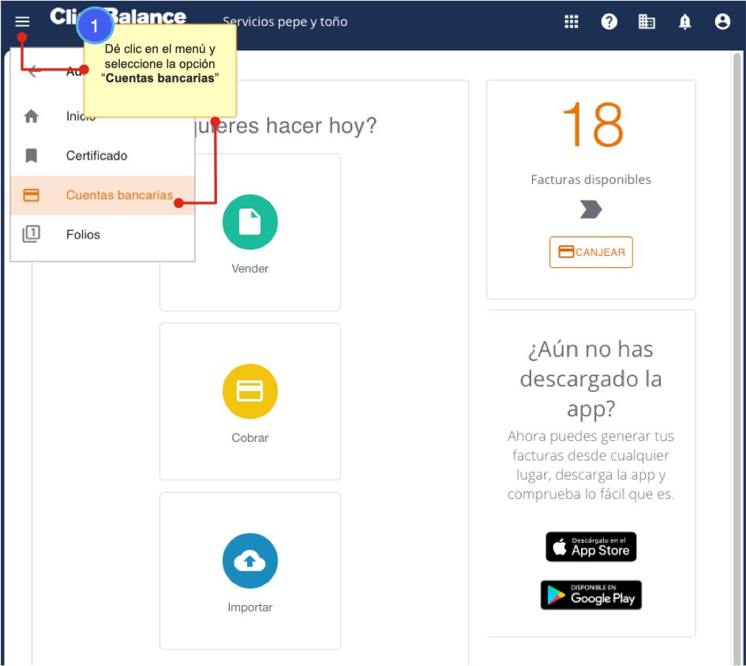Click the hamburger menu icon

pyautogui.click(x=22, y=22)
